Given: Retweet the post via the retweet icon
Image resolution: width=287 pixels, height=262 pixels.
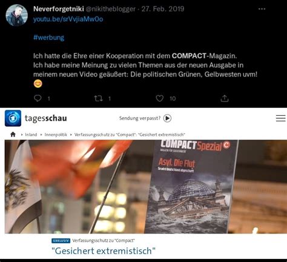Looking at the screenshot, I should click(99, 98).
